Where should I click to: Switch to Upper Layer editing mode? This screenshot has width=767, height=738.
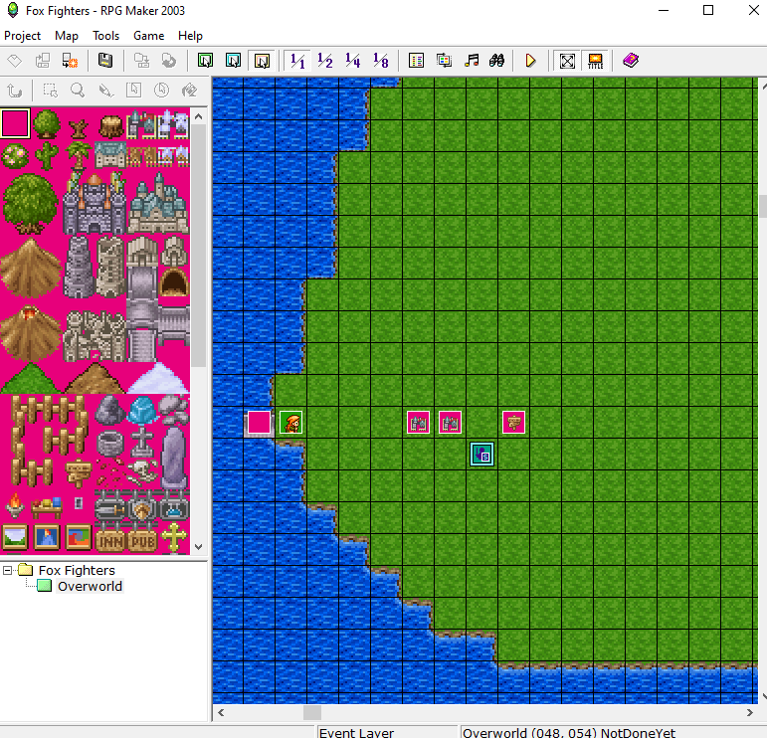point(234,61)
